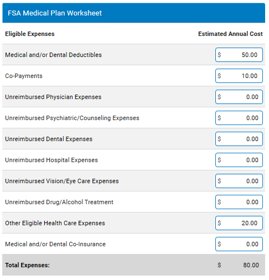269x280 pixels.
Task: Click the Other Eligible Health Care Expenses field
Action: click(x=239, y=223)
